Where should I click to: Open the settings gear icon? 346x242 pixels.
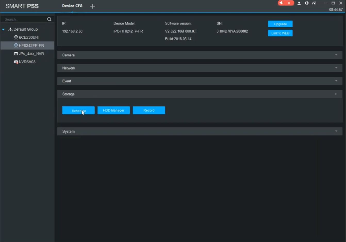[x=307, y=3]
